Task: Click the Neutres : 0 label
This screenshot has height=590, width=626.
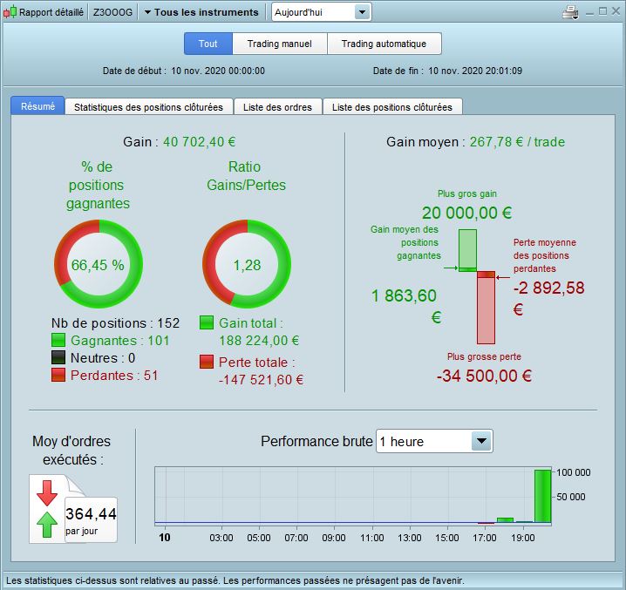Action: tap(103, 357)
